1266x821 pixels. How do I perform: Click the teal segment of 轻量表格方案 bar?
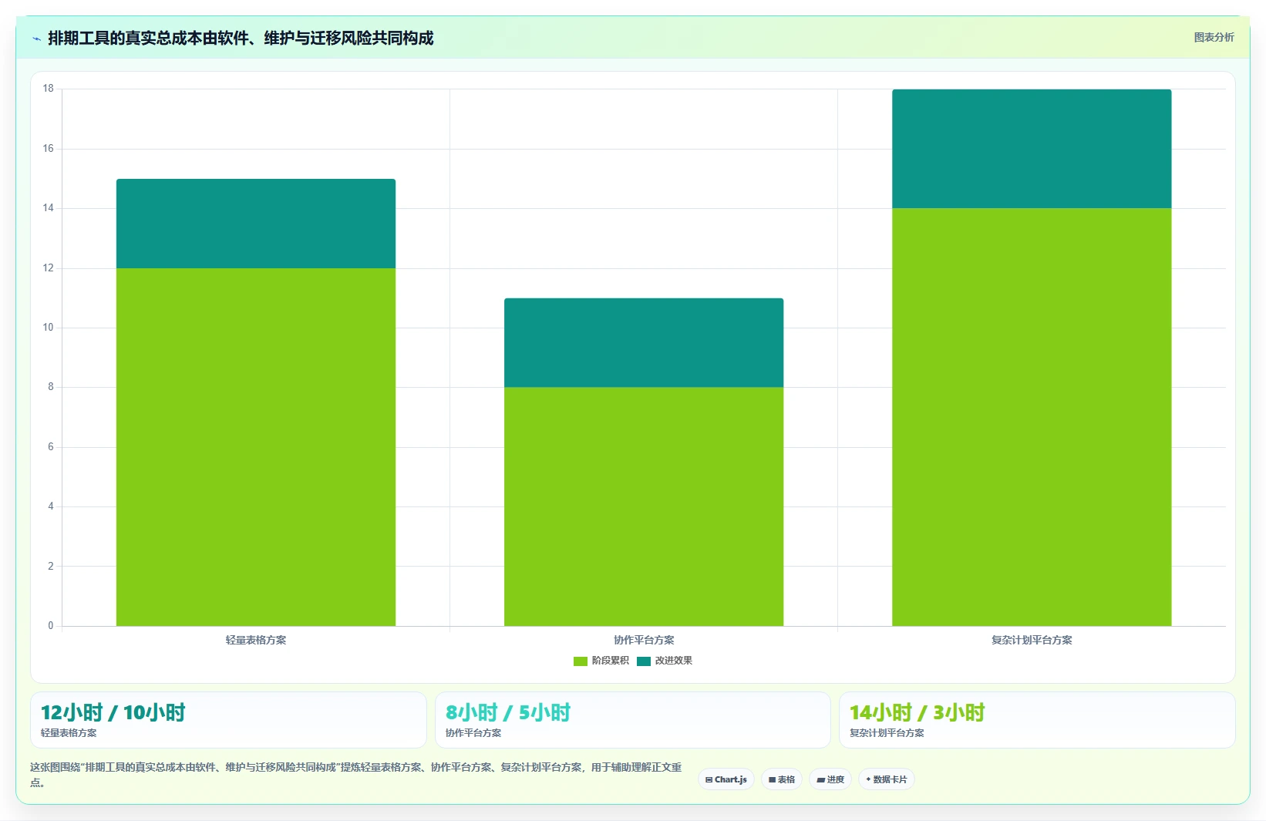(256, 224)
